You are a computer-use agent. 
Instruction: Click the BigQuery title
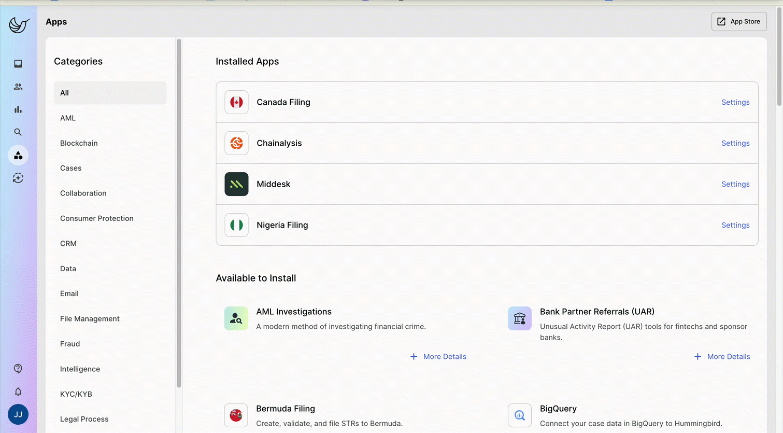click(x=558, y=409)
